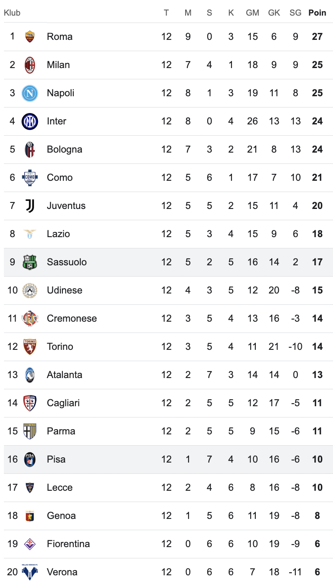Viewport: 333px width, 587px height.
Task: Click the Inter club logo
Action: [x=29, y=121]
